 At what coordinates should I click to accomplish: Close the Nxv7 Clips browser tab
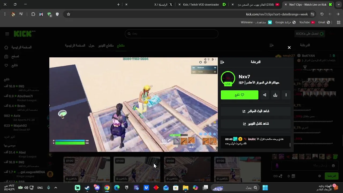(286, 5)
